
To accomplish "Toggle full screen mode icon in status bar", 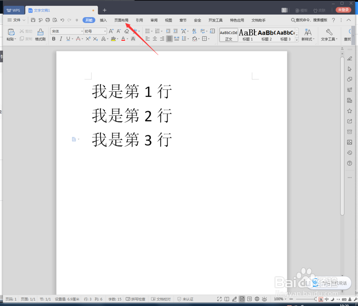I will (219, 299).
